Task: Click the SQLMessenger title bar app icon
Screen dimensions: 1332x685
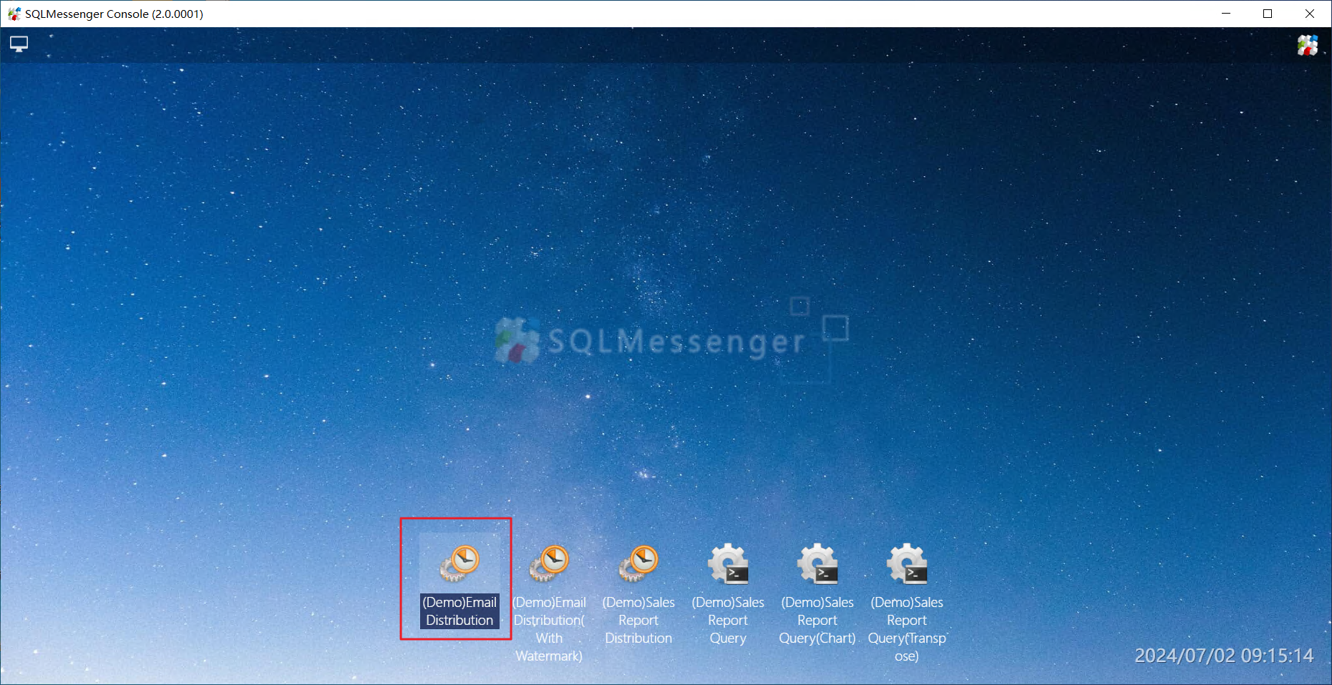Action: (x=14, y=14)
